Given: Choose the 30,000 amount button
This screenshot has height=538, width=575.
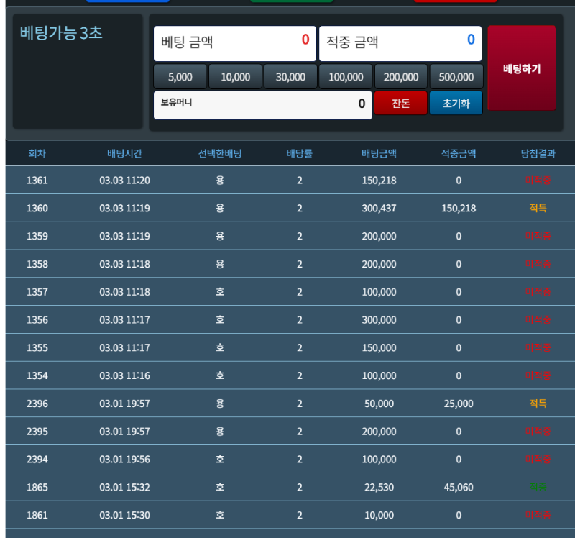Looking at the screenshot, I should click(x=290, y=77).
